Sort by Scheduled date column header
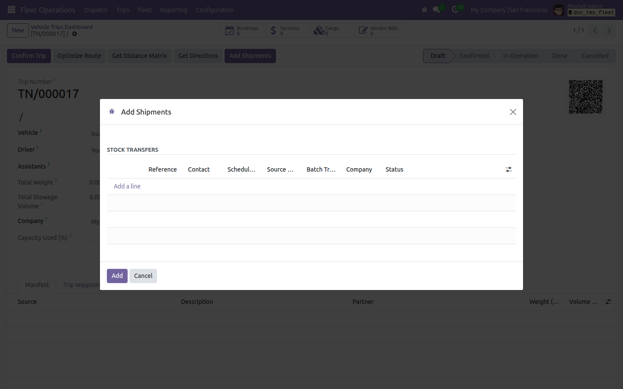 pyautogui.click(x=241, y=169)
